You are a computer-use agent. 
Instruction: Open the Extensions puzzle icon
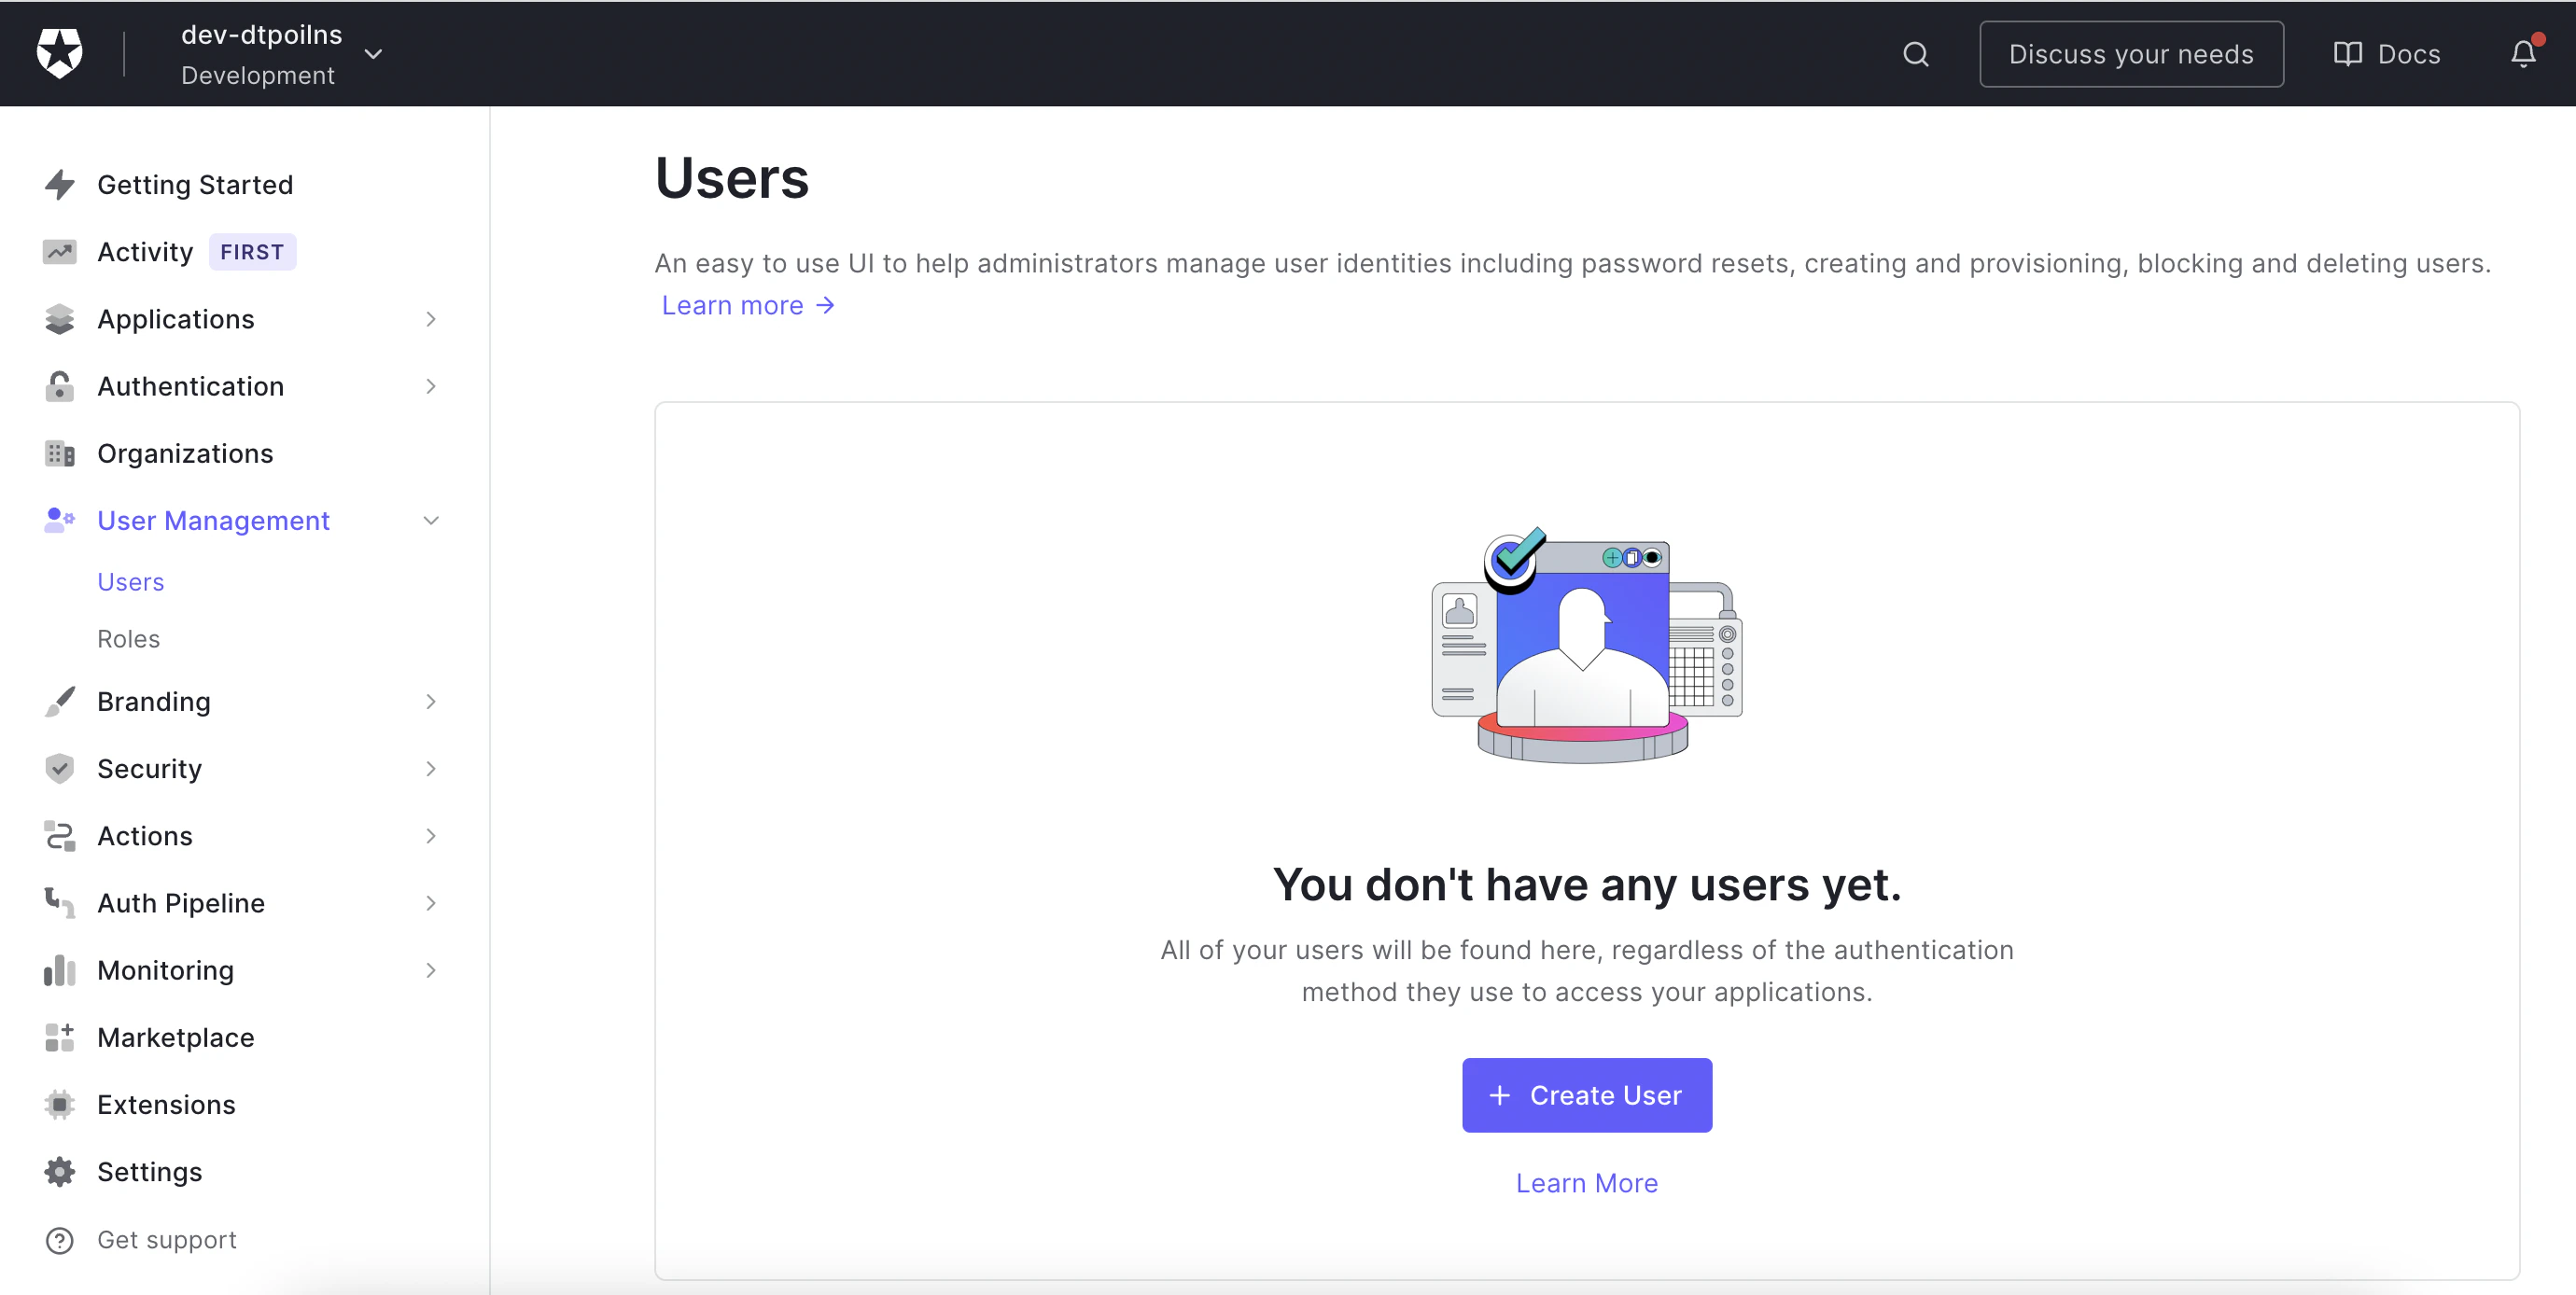tap(60, 1104)
